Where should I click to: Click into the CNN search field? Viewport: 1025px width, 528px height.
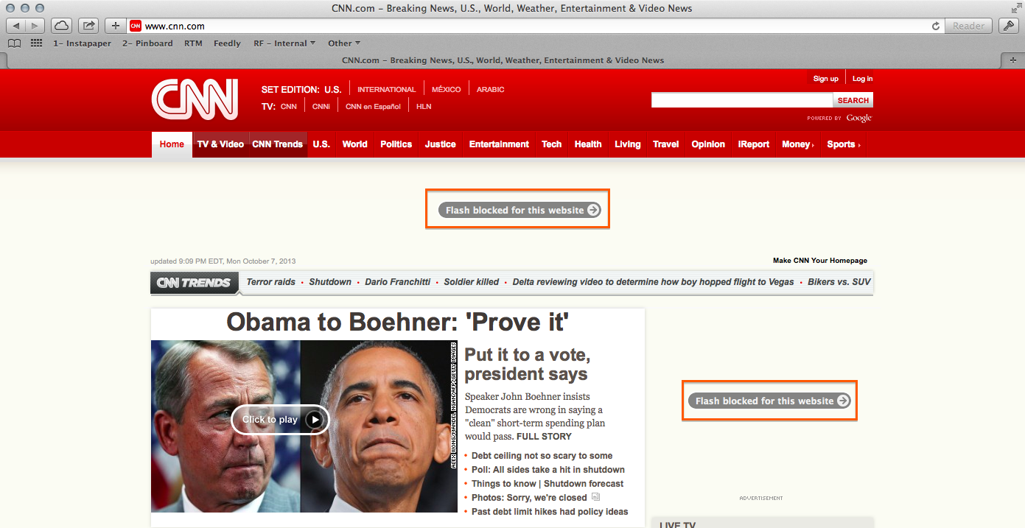pos(741,100)
